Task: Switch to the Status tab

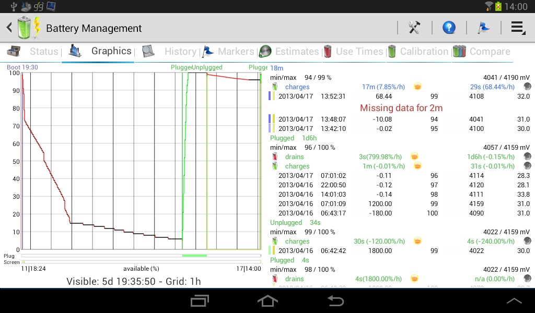Action: [33, 52]
